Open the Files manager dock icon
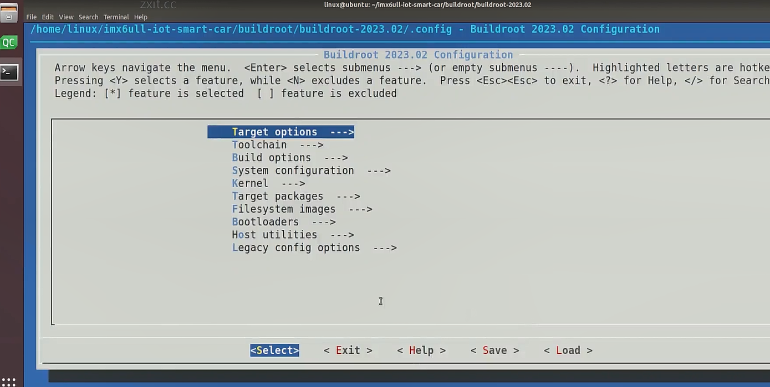 (9, 12)
